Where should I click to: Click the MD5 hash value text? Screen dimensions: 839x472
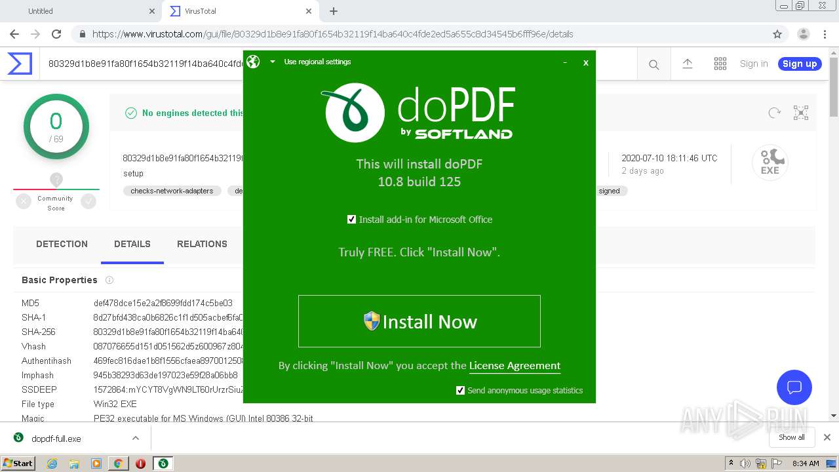163,303
